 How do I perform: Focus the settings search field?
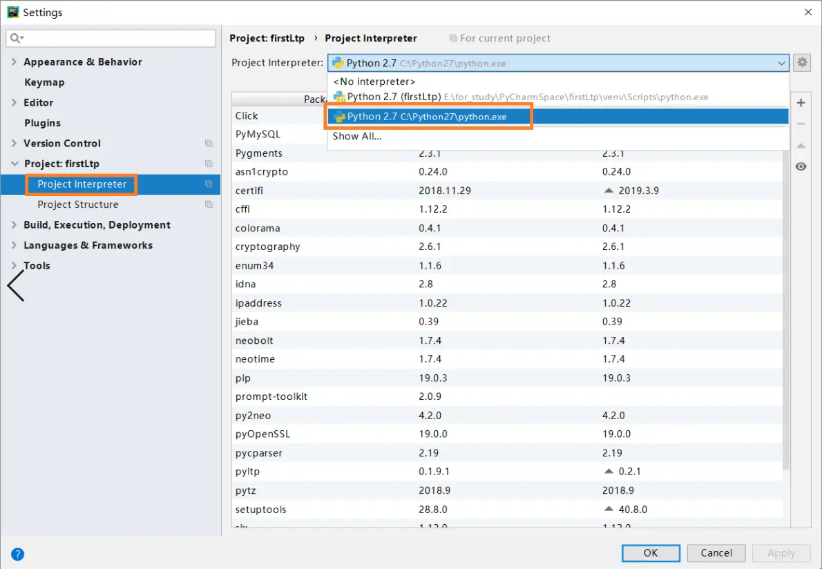point(111,38)
